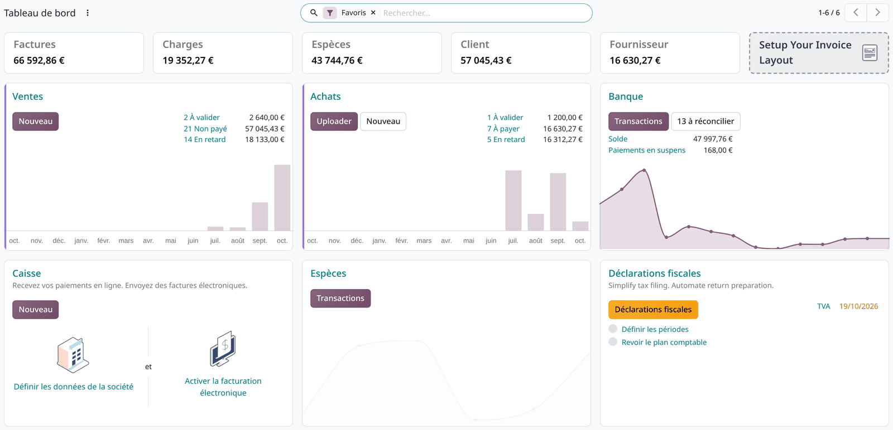Viewport: 893px width, 430px height.
Task: Click the Ventes chart bar for sept.
Action: pos(260,216)
